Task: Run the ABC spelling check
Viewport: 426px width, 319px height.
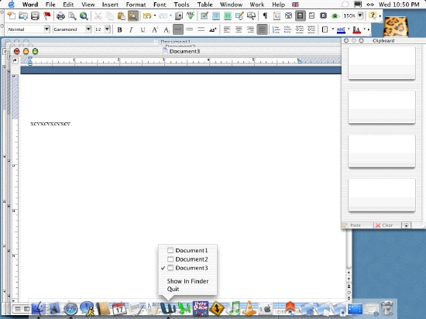Action: (191, 15)
